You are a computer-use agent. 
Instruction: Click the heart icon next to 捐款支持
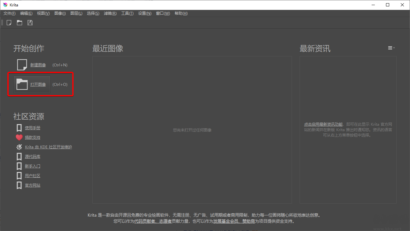[19, 137]
